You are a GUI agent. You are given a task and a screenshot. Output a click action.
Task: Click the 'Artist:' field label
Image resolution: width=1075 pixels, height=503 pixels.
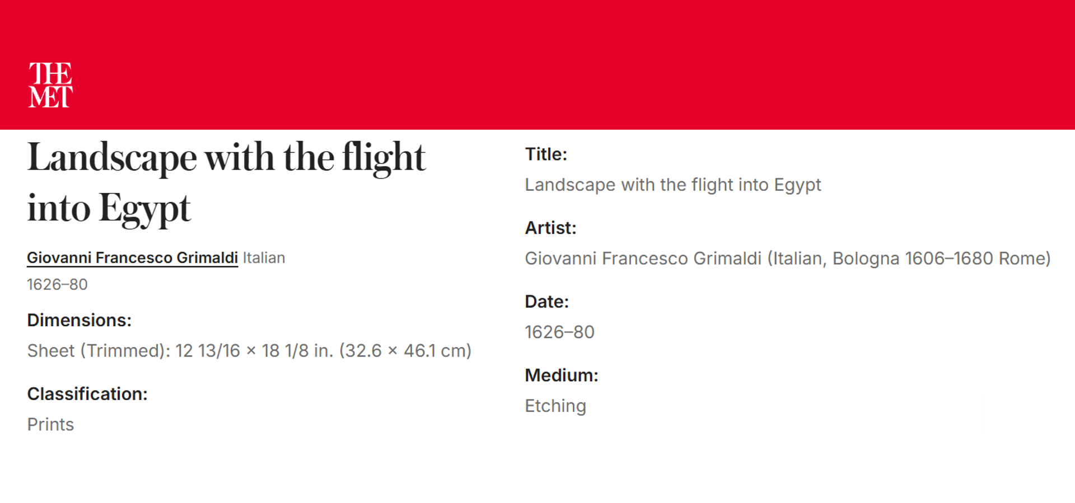(550, 228)
